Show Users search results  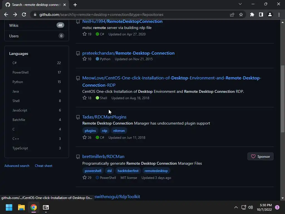[x=37, y=36]
